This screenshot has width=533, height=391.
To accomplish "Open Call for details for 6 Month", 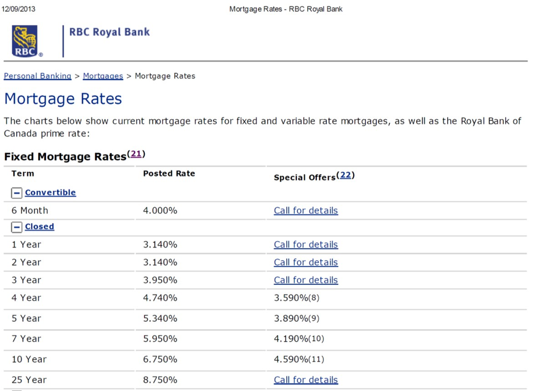I will (306, 211).
